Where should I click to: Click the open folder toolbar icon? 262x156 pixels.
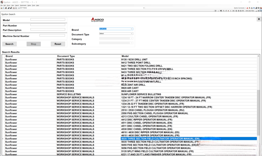tap(1, 8)
